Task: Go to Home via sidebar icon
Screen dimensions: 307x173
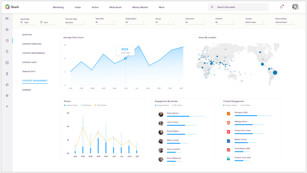Action: (7, 30)
